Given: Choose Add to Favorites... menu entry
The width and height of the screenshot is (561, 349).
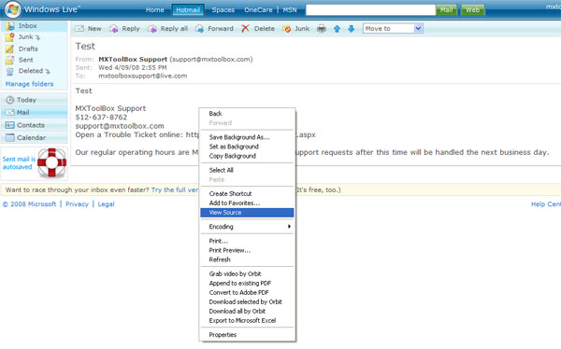Looking at the screenshot, I should (x=235, y=202).
